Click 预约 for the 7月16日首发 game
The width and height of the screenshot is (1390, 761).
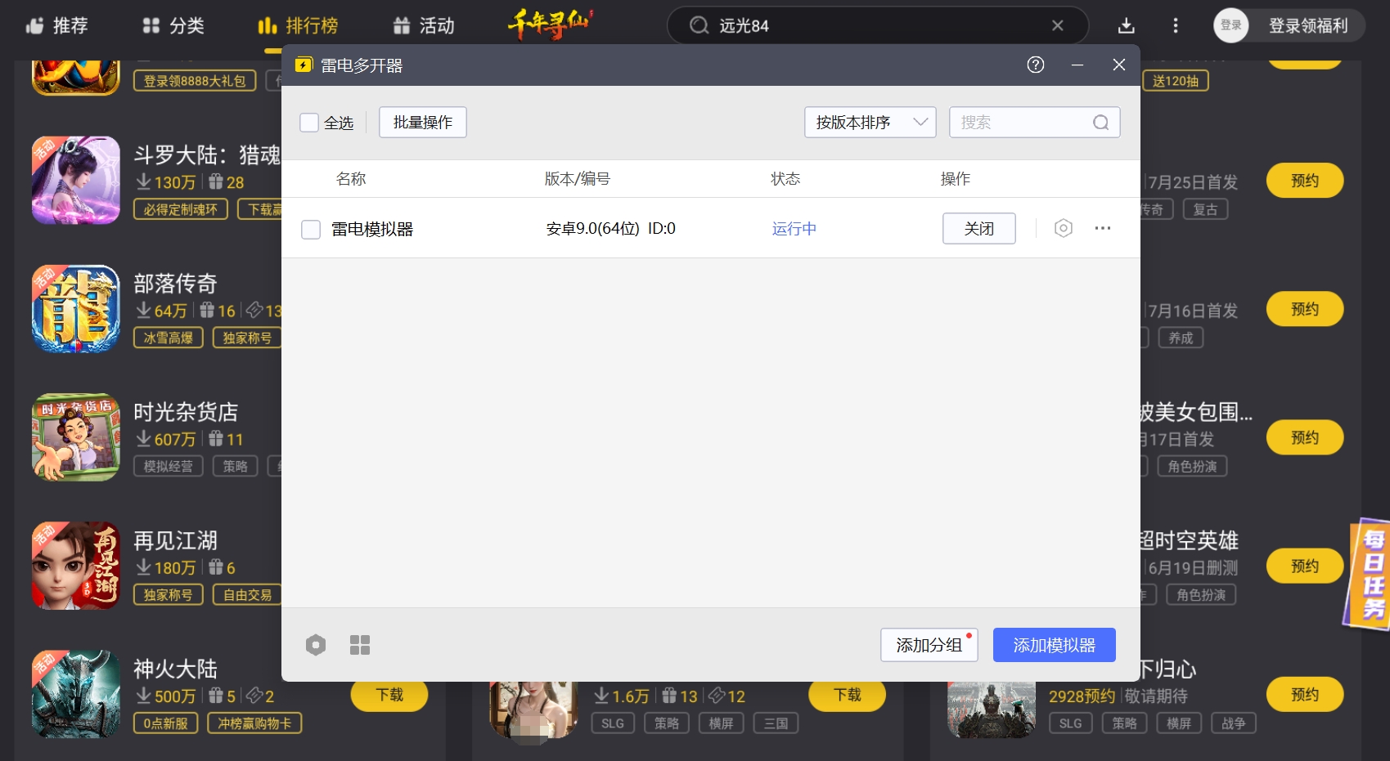coord(1305,309)
